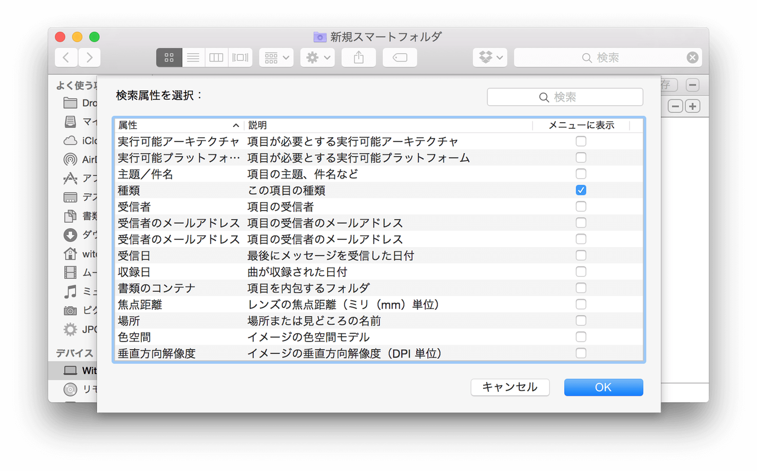Click description 項目の受信者
This screenshot has width=757, height=471.
tap(280, 207)
